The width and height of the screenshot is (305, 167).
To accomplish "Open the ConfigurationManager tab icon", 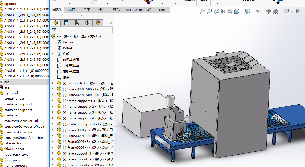I will 77,23.
